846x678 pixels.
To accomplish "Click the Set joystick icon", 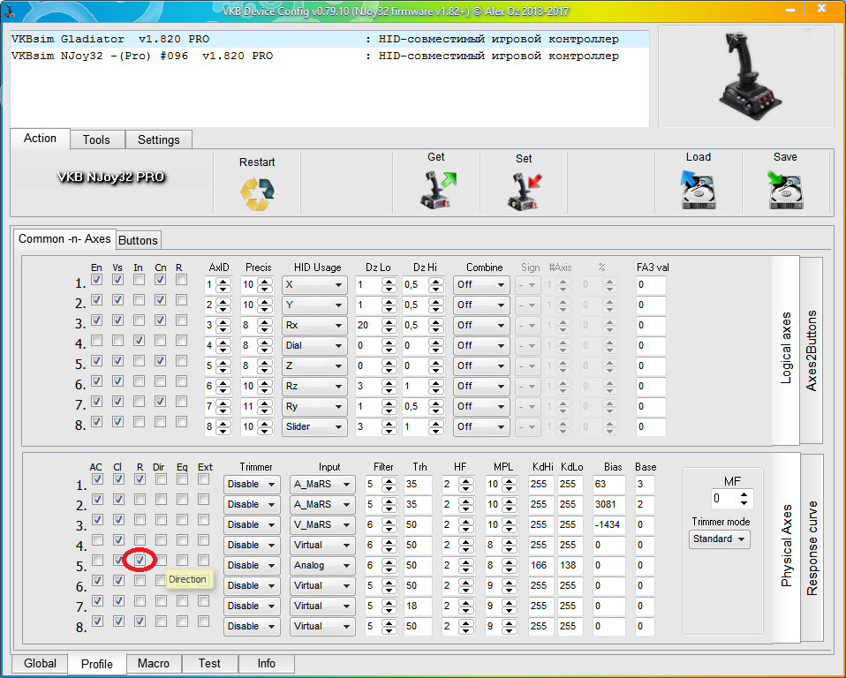I will 524,190.
